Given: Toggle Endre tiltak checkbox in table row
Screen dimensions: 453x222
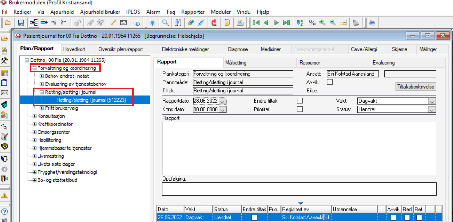Looking at the screenshot, I should (254, 218).
